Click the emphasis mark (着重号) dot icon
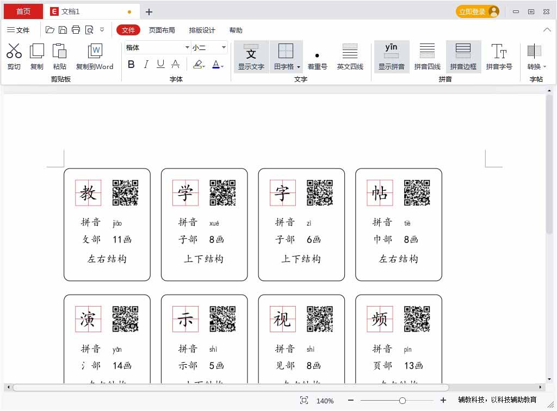The width and height of the screenshot is (557, 411). click(x=317, y=55)
